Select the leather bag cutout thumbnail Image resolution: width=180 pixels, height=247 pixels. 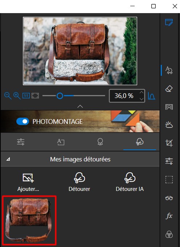point(29,220)
